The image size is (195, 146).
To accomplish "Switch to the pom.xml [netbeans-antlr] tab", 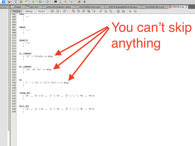I will coord(58,7).
